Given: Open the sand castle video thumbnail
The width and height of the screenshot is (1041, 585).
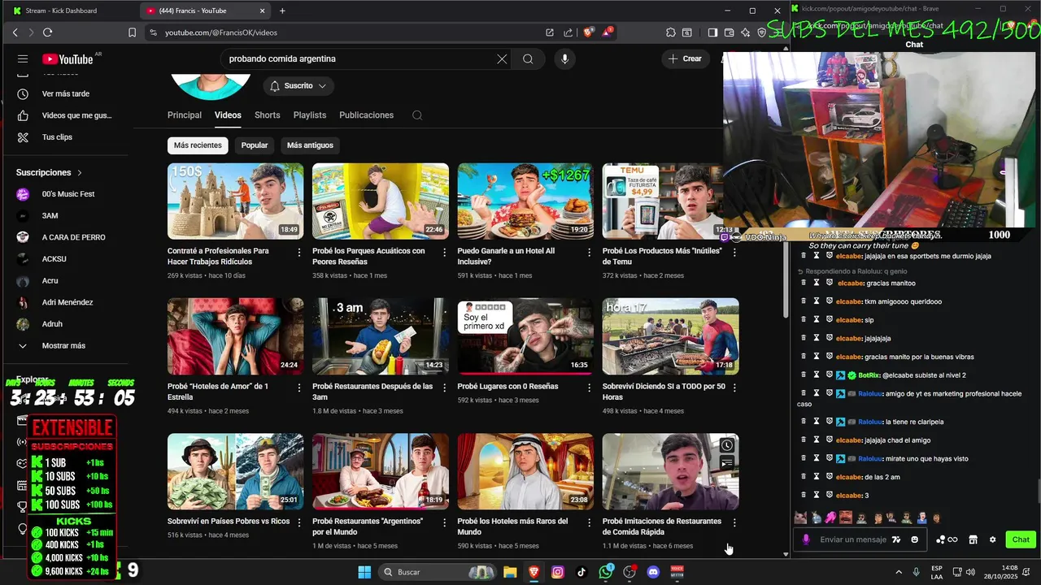Looking at the screenshot, I should (235, 201).
